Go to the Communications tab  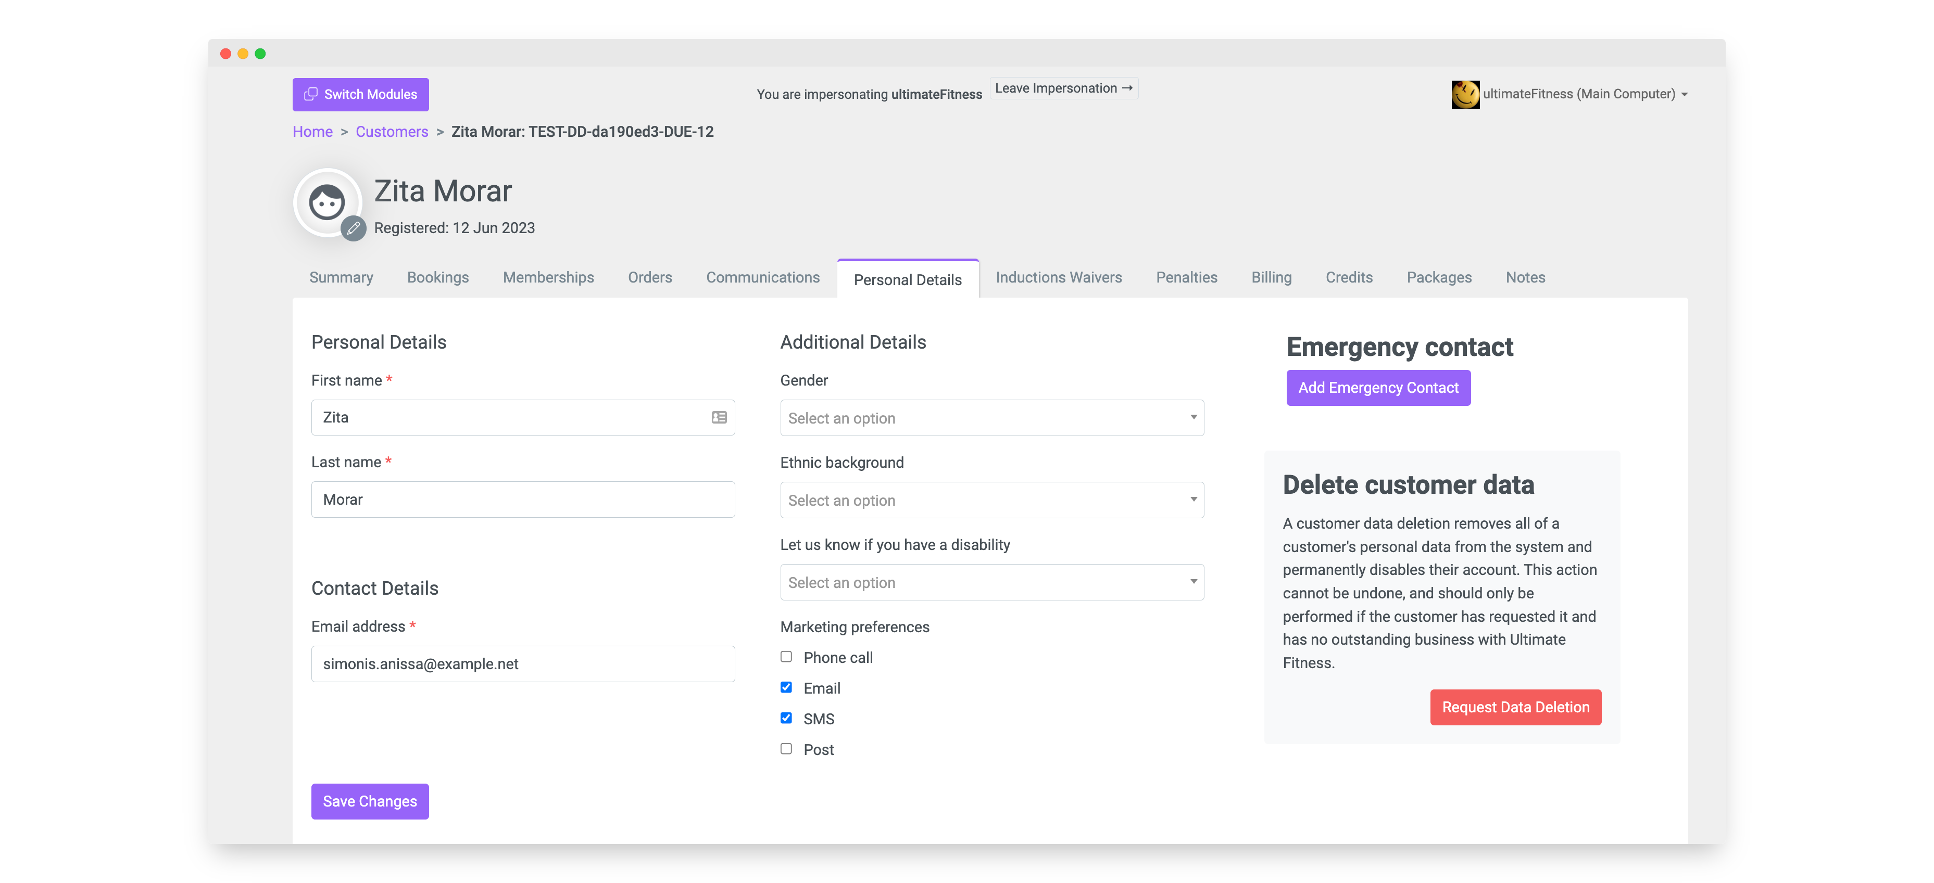point(763,277)
